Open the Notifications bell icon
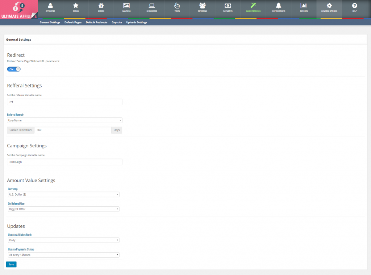Image resolution: width=371 pixels, height=275 pixels. (279, 5)
